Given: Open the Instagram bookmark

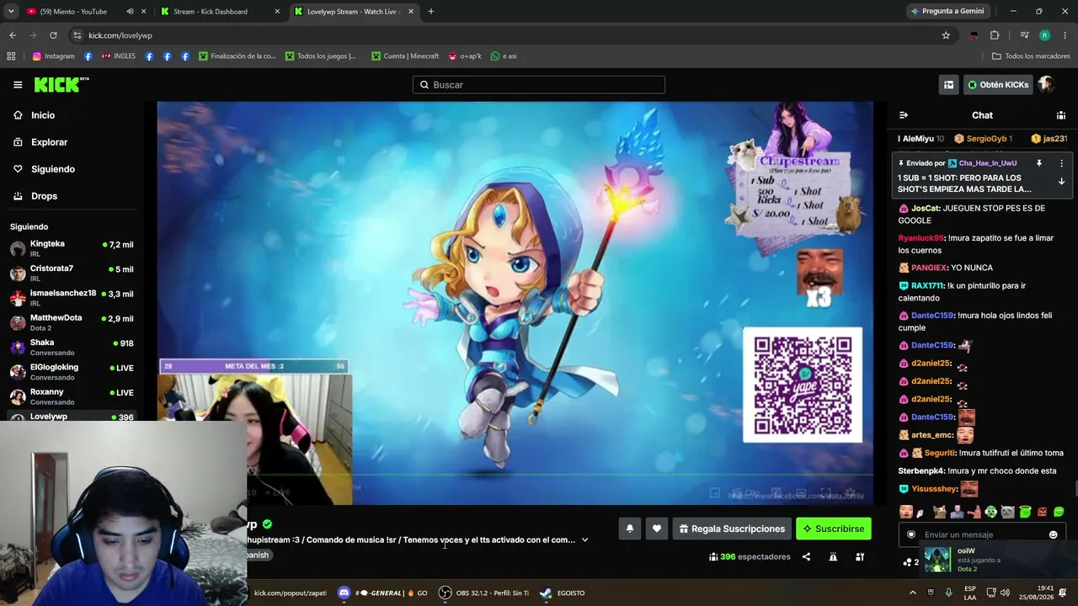Looking at the screenshot, I should [53, 56].
